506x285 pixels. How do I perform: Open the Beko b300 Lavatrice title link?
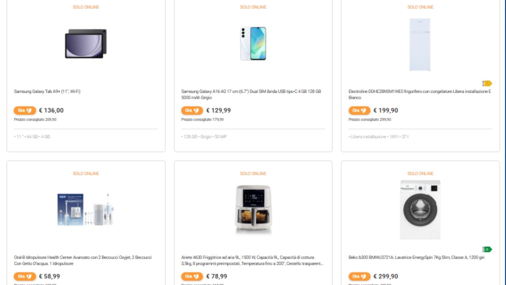coord(416,257)
